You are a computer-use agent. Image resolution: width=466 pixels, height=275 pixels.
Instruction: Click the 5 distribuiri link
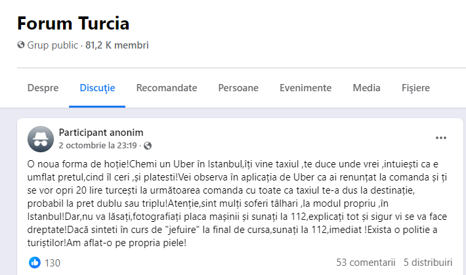tap(428, 263)
